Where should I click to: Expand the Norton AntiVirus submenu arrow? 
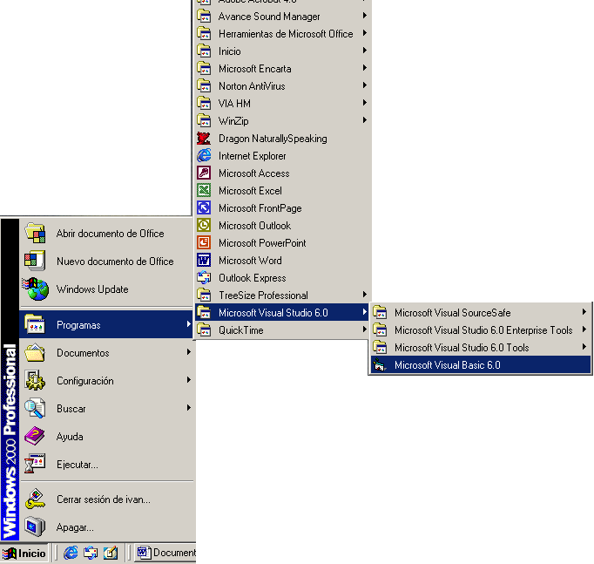click(364, 85)
